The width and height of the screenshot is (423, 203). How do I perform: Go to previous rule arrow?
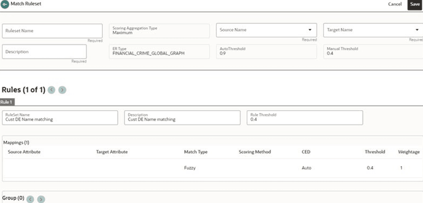point(51,90)
